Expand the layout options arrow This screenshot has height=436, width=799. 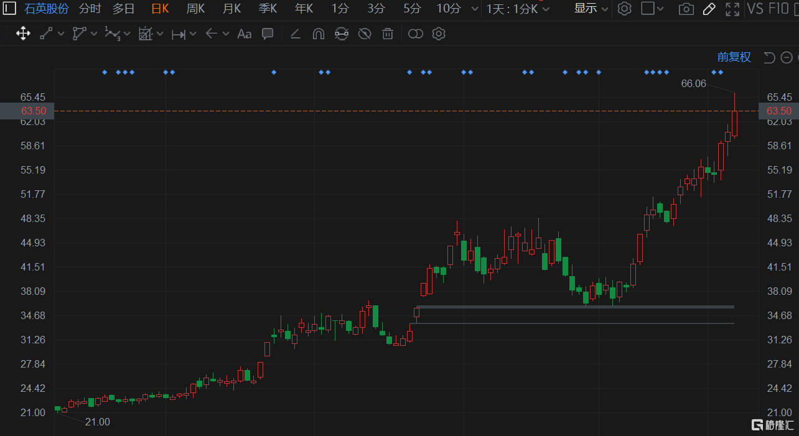pos(660,9)
